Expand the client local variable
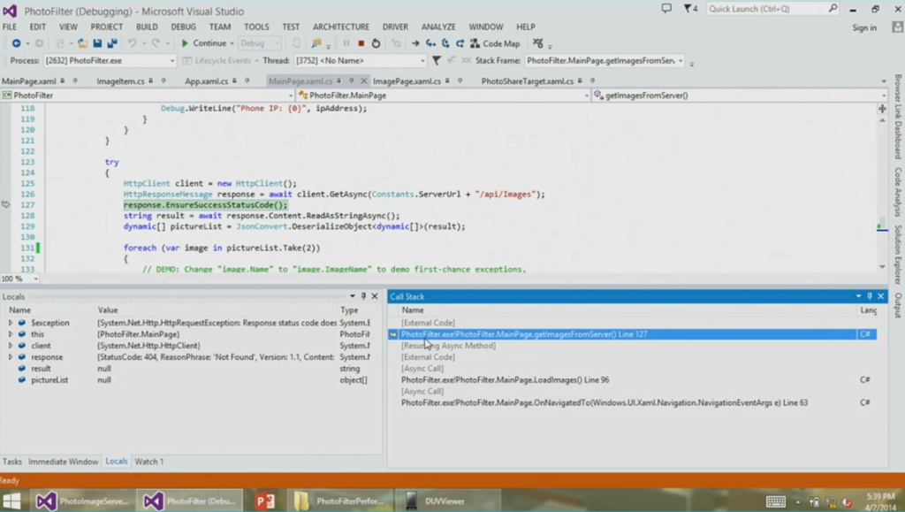905x512 pixels. point(11,345)
